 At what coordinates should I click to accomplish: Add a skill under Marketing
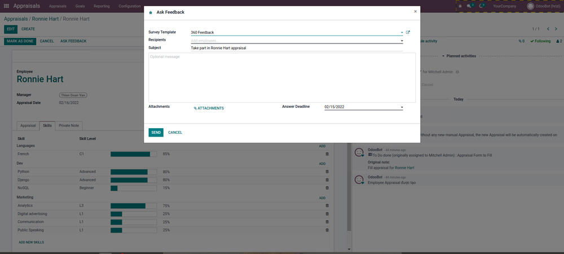(322, 198)
